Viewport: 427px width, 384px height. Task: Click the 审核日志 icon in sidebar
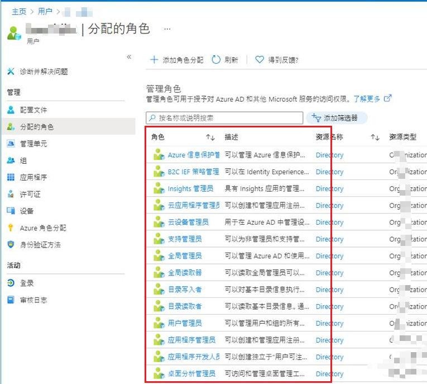pyautogui.click(x=11, y=300)
